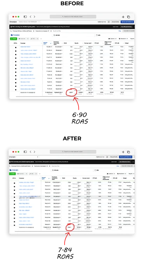The width and height of the screenshot is (144, 260).
Task: Click Learn more link in BEFORE banner
Action: tap(116, 27)
